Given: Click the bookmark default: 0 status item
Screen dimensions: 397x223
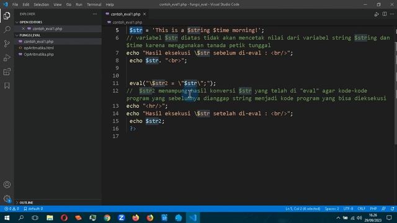Looking at the screenshot, I should (x=33, y=209).
